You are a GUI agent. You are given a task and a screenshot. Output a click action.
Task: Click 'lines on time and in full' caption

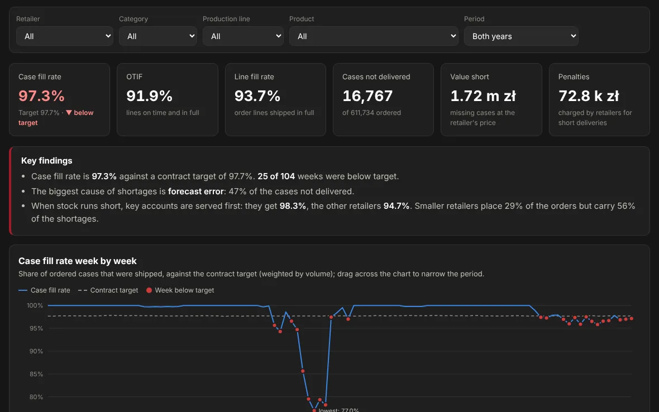click(x=163, y=113)
